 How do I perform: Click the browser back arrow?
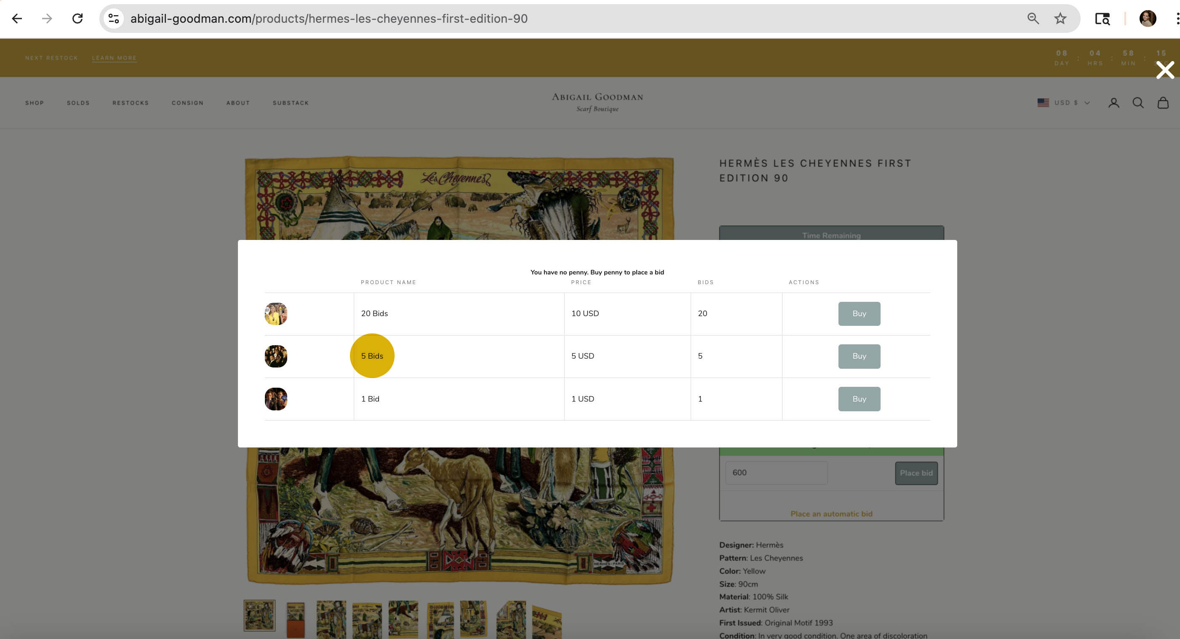(x=17, y=18)
